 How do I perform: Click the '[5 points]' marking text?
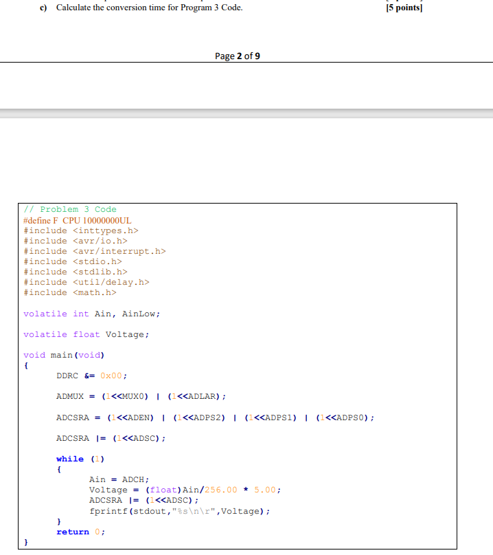tap(404, 8)
